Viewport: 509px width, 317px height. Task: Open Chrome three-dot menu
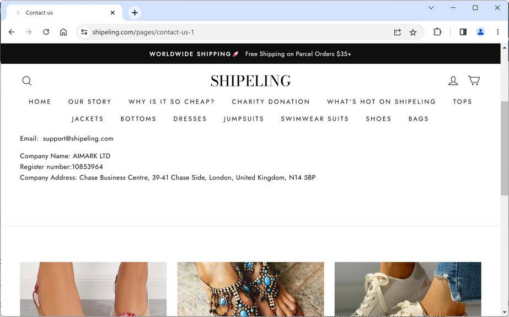[x=497, y=32]
